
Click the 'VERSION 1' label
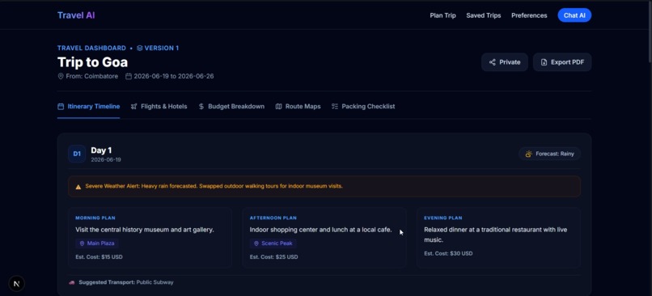pyautogui.click(x=161, y=49)
